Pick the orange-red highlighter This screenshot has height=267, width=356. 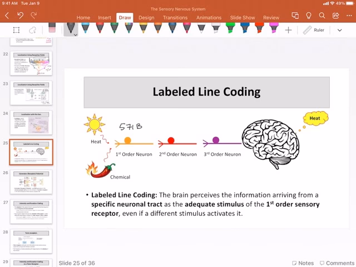(x=259, y=28)
